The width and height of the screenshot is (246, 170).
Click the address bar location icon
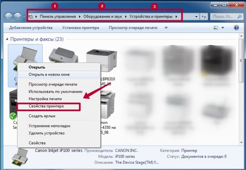pos(31,16)
